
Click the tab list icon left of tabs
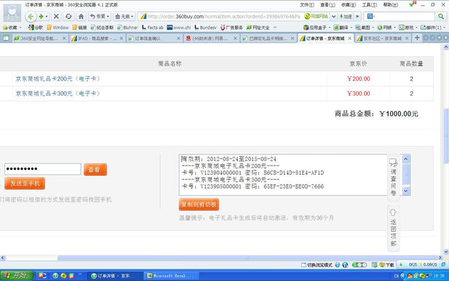pos(6,38)
